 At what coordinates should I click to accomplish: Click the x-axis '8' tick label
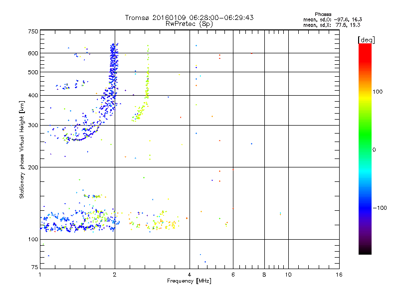tap(264, 275)
